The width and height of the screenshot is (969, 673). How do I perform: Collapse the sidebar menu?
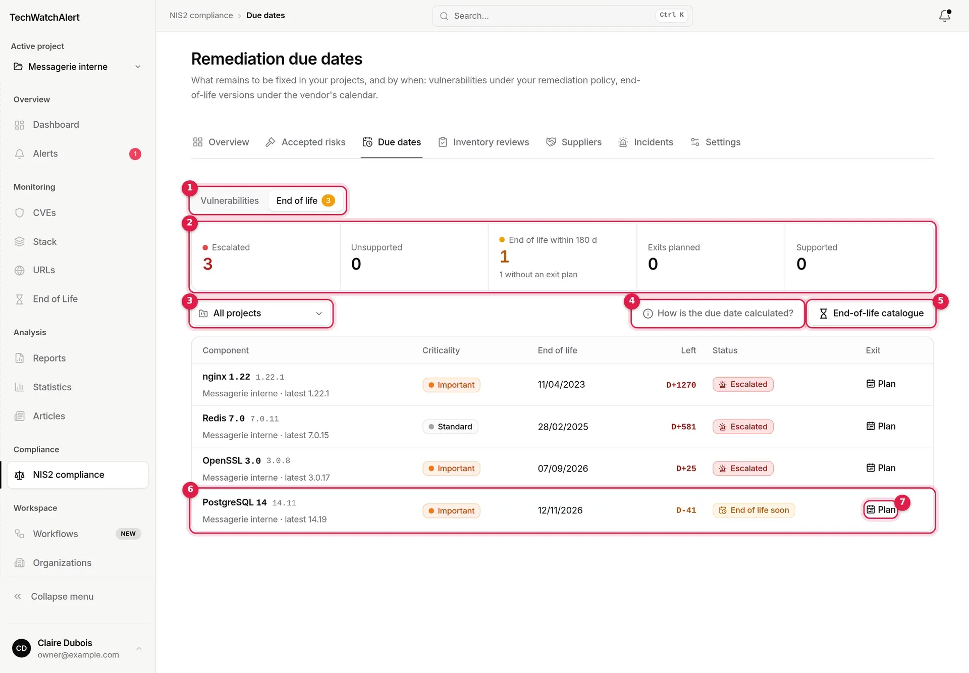(x=54, y=596)
